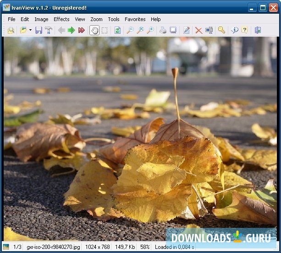
Task: Open the File menu
Action: 11,19
